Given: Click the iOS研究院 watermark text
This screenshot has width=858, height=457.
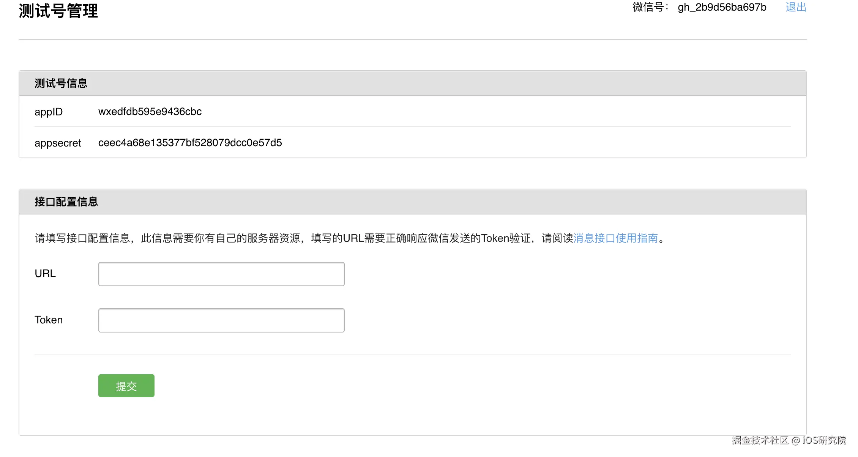Looking at the screenshot, I should [x=824, y=440].
